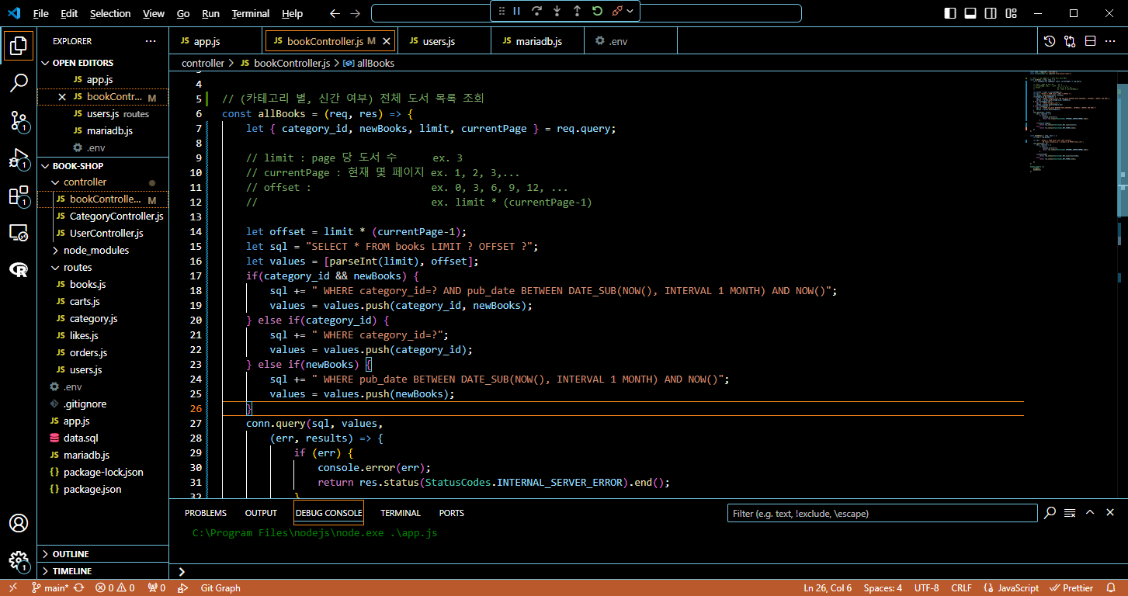Collapse the controller folder

point(102,182)
